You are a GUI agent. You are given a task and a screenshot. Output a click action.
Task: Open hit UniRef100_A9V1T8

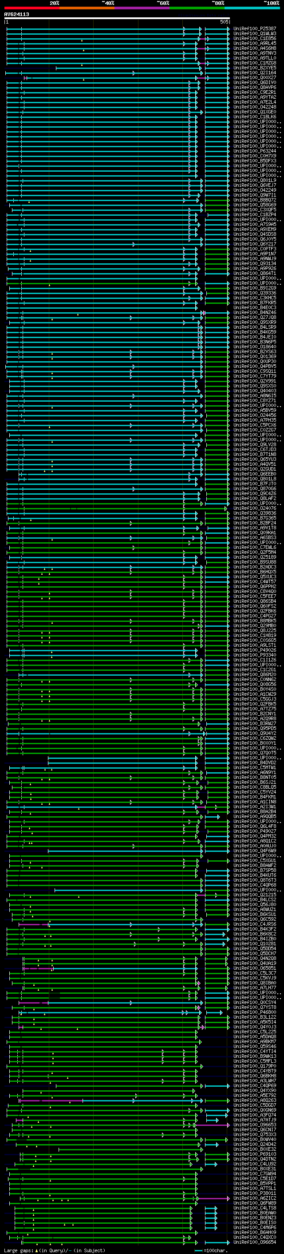(255, 528)
